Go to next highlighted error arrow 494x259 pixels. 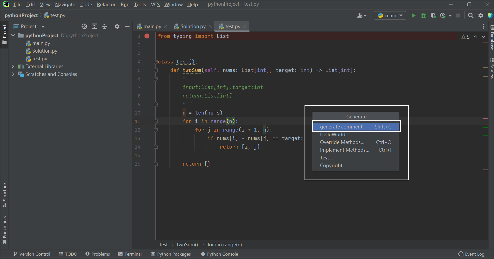[484, 37]
